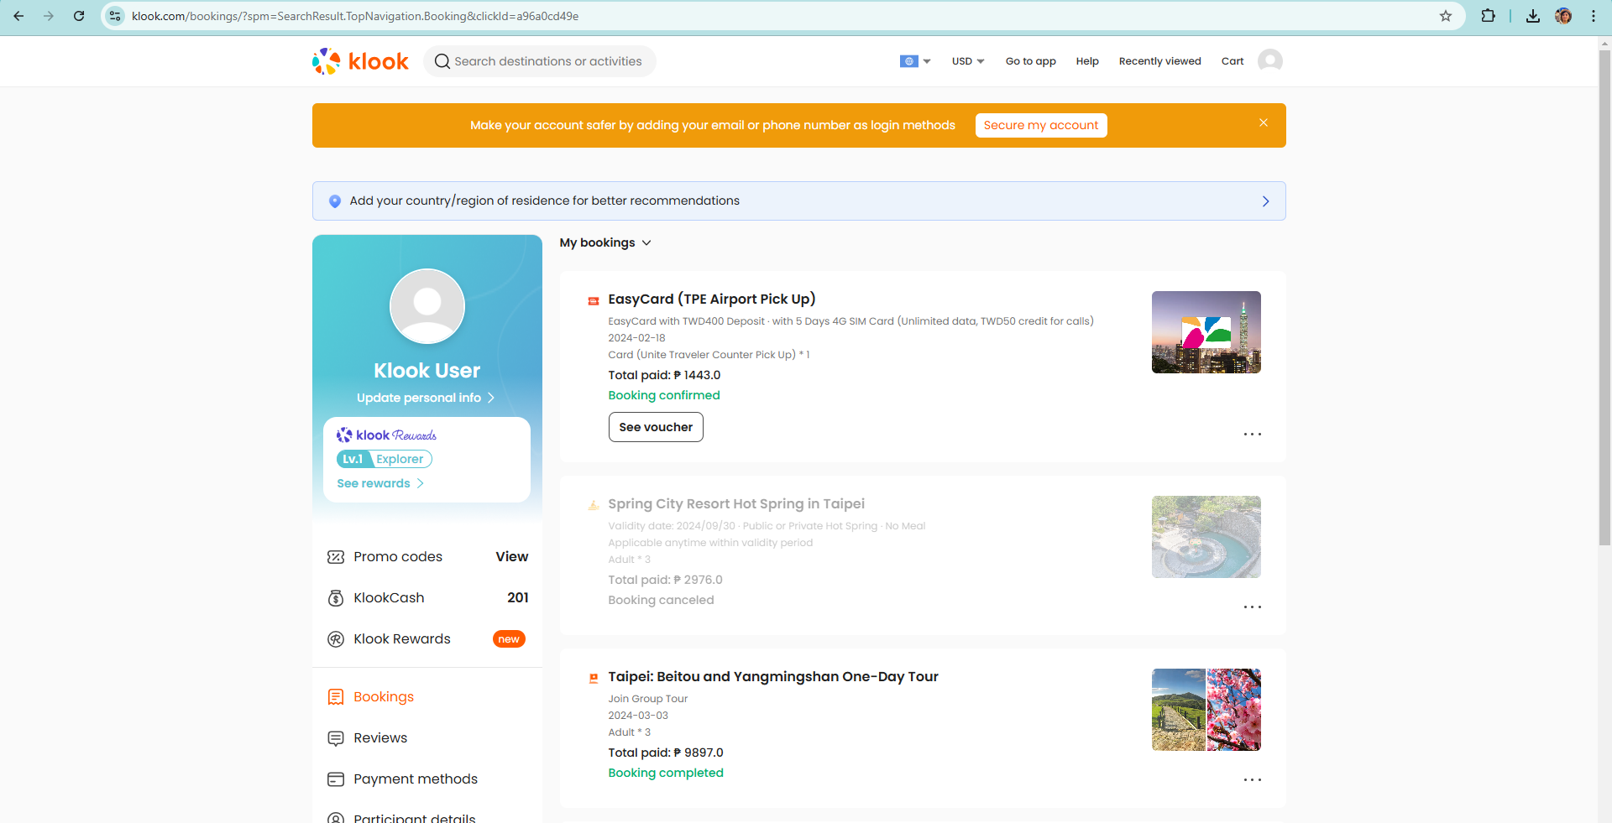
Task: Click the KlookCash coin icon
Action: click(x=336, y=598)
